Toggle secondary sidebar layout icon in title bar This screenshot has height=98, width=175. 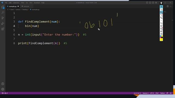[153, 3]
